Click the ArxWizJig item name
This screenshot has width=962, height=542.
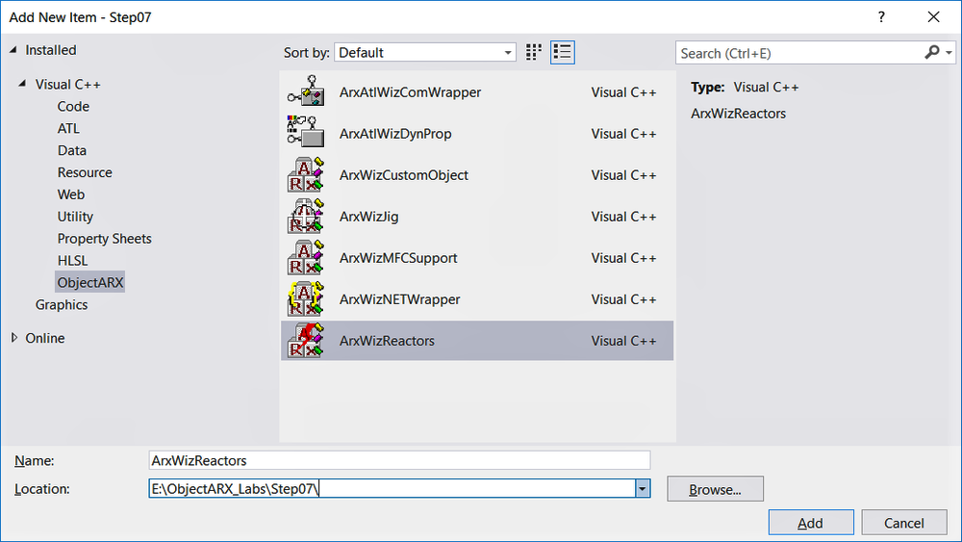coord(369,217)
